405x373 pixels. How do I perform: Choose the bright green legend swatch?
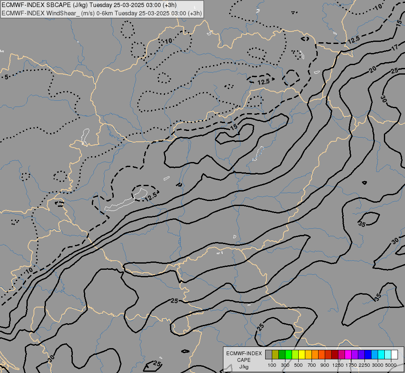pos(288,355)
